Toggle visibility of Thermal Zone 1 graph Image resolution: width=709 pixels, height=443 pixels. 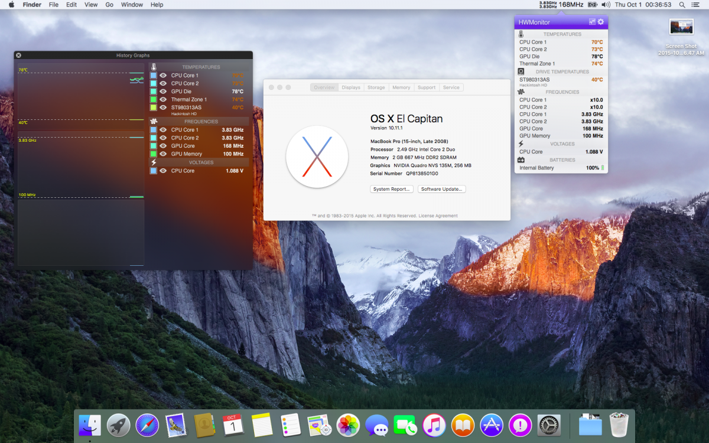point(163,100)
